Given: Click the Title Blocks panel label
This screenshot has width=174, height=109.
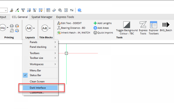Looking at the screenshot, I should pyautogui.click(x=46, y=37).
